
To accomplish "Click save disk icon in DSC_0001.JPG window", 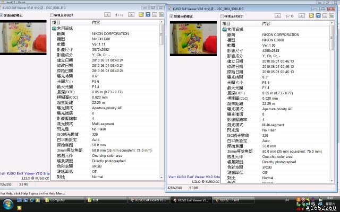I will (148, 14).
